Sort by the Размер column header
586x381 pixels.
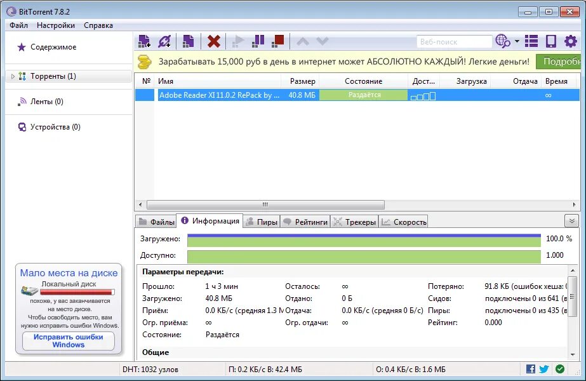300,81
